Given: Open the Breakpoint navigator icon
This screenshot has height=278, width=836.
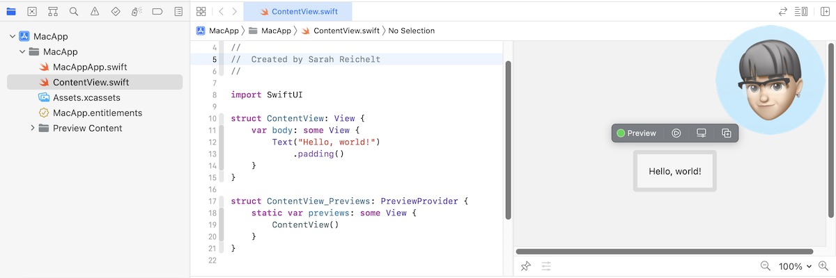Looking at the screenshot, I should [157, 12].
